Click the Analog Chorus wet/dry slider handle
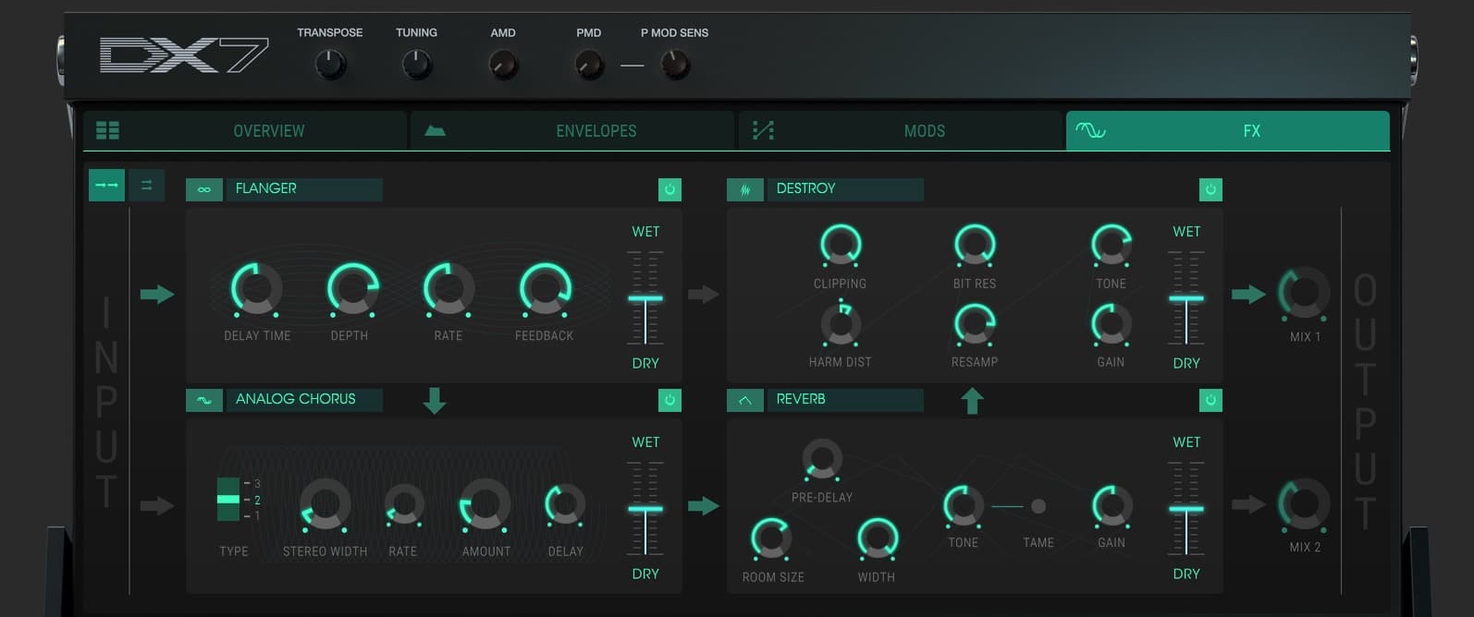1474x617 pixels. coord(645,509)
